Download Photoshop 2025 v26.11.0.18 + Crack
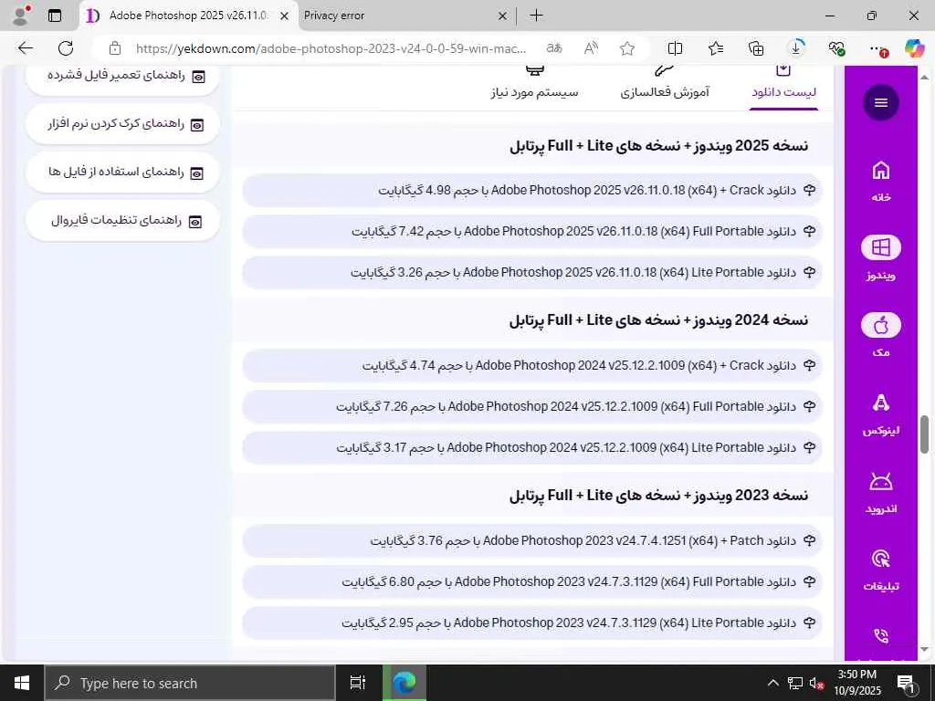This screenshot has height=701, width=935. click(x=532, y=190)
